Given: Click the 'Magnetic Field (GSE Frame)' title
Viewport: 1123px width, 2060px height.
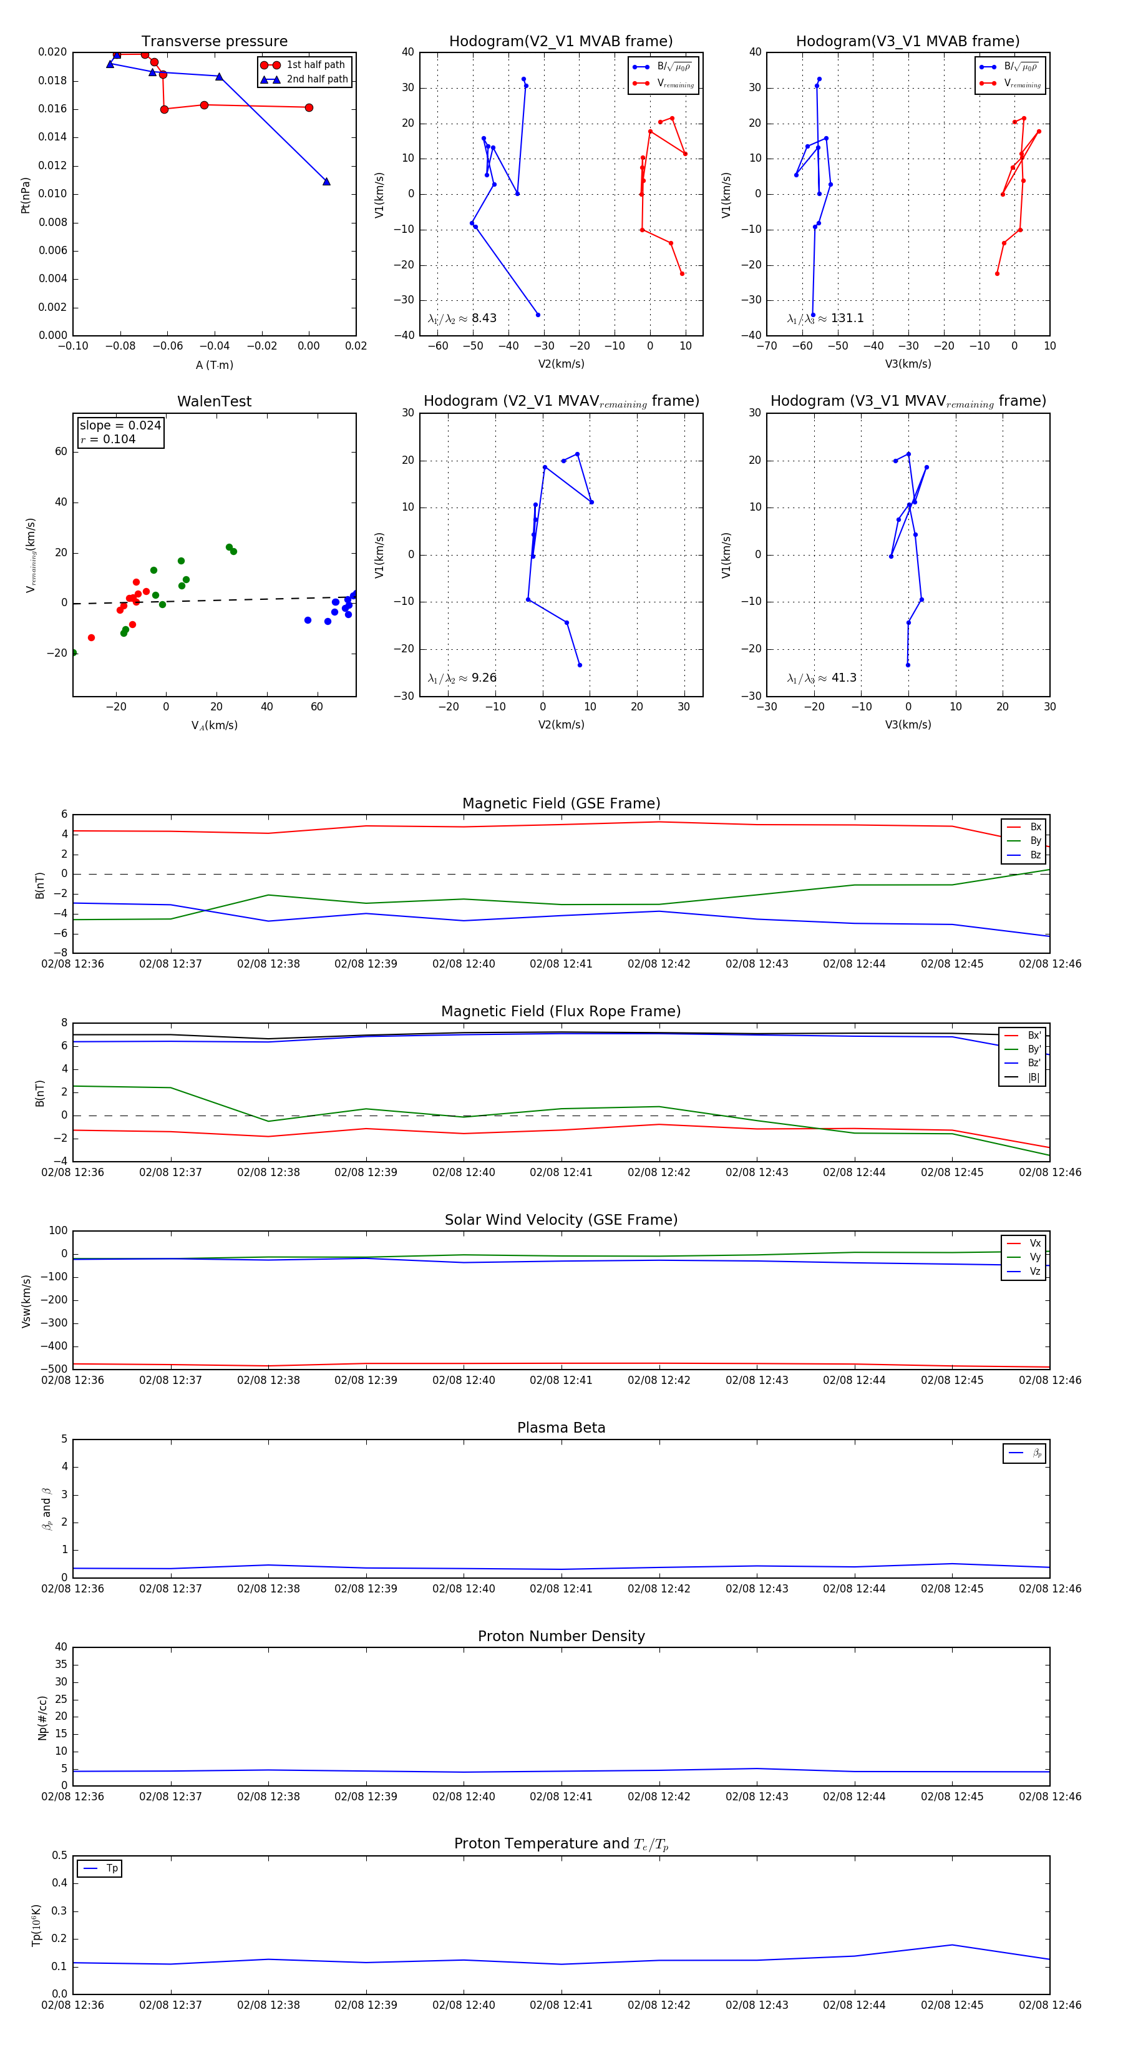Looking at the screenshot, I should tap(561, 803).
